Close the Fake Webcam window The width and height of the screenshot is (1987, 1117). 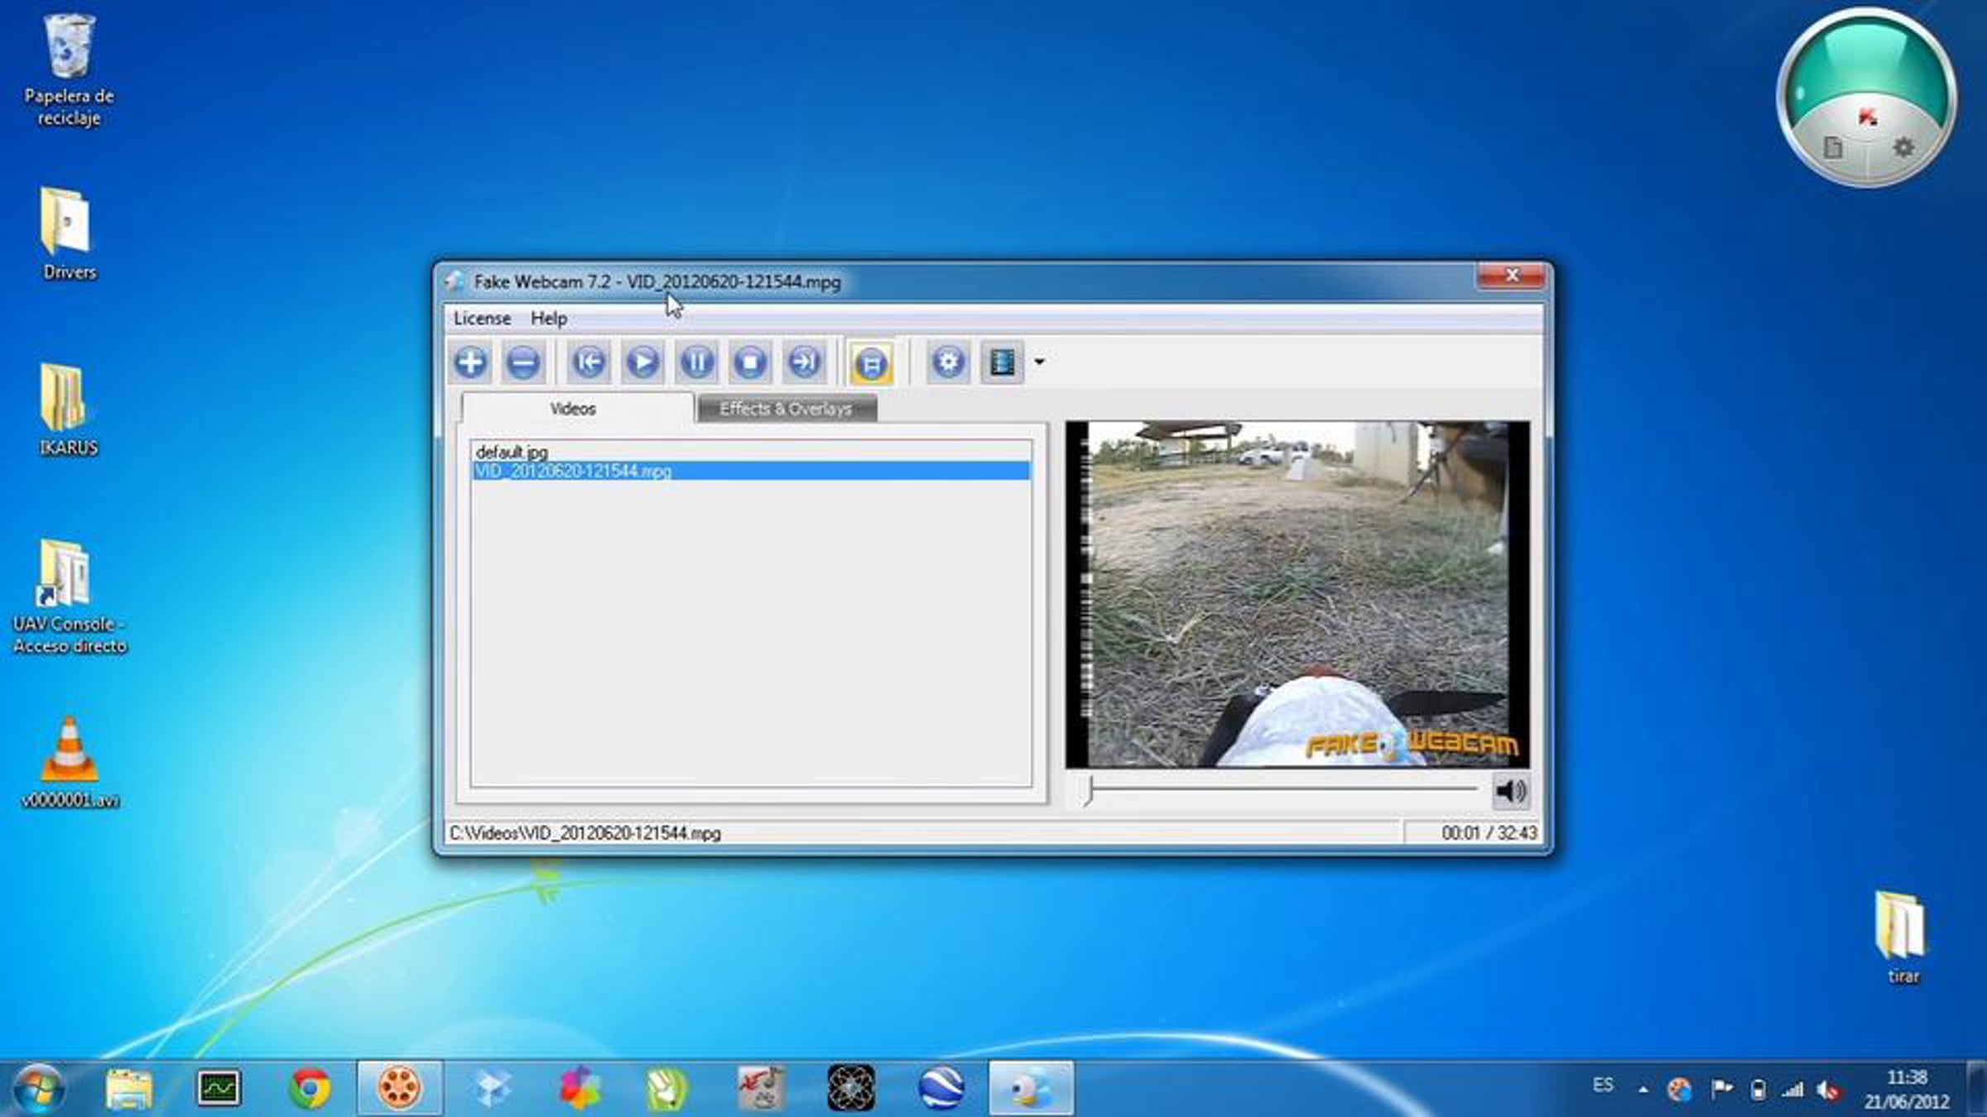click(1511, 276)
